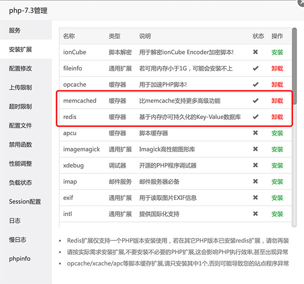Click apcu not-installed cross icon
Image resolution: width=304 pixels, height=284 pixels.
pyautogui.click(x=255, y=133)
